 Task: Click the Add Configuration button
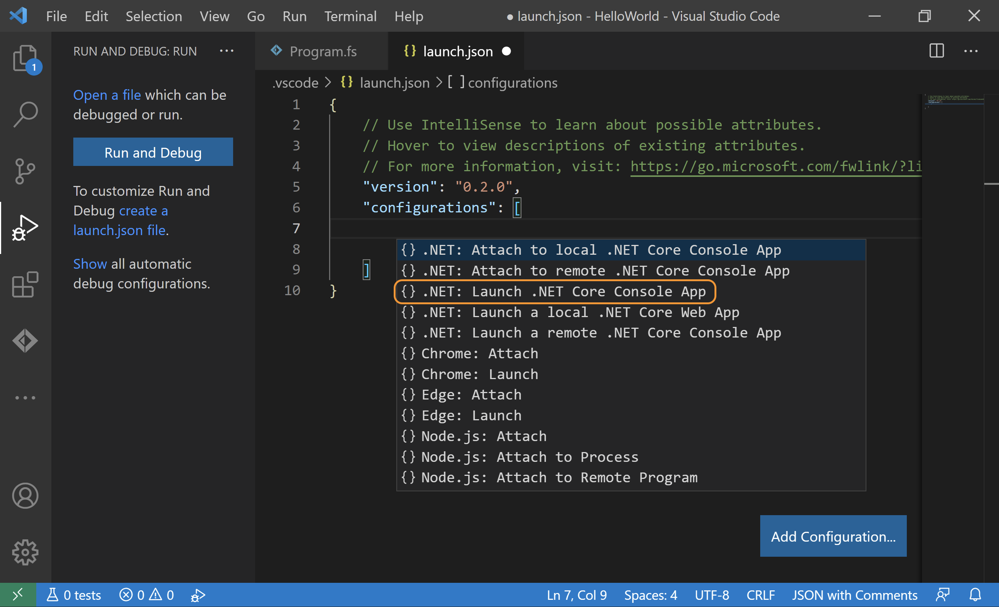pyautogui.click(x=833, y=536)
